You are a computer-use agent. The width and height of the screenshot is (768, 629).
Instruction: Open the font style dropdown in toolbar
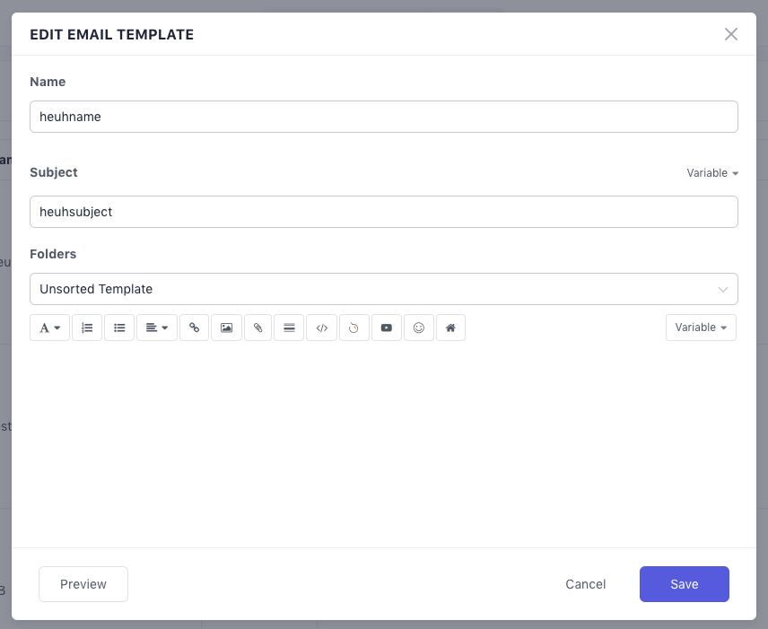point(49,328)
